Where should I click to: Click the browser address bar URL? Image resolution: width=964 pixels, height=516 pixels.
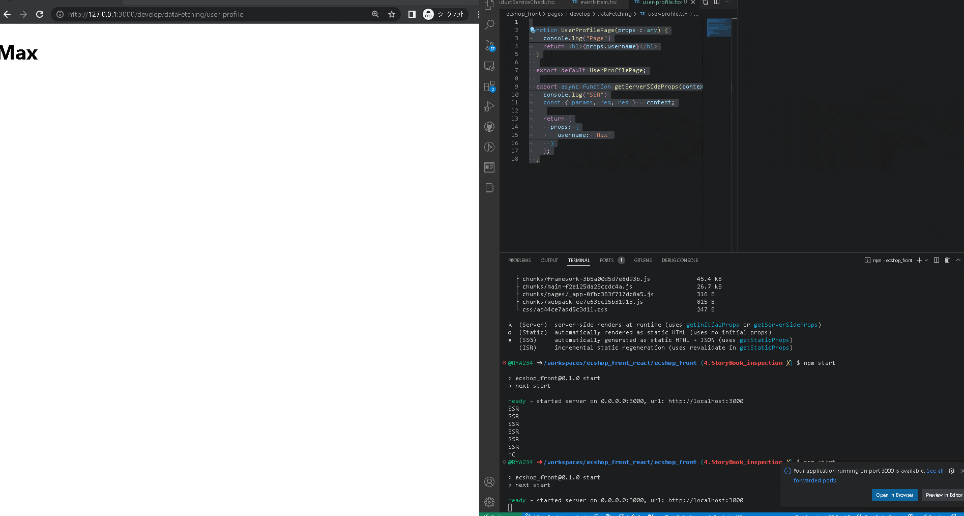tap(156, 14)
